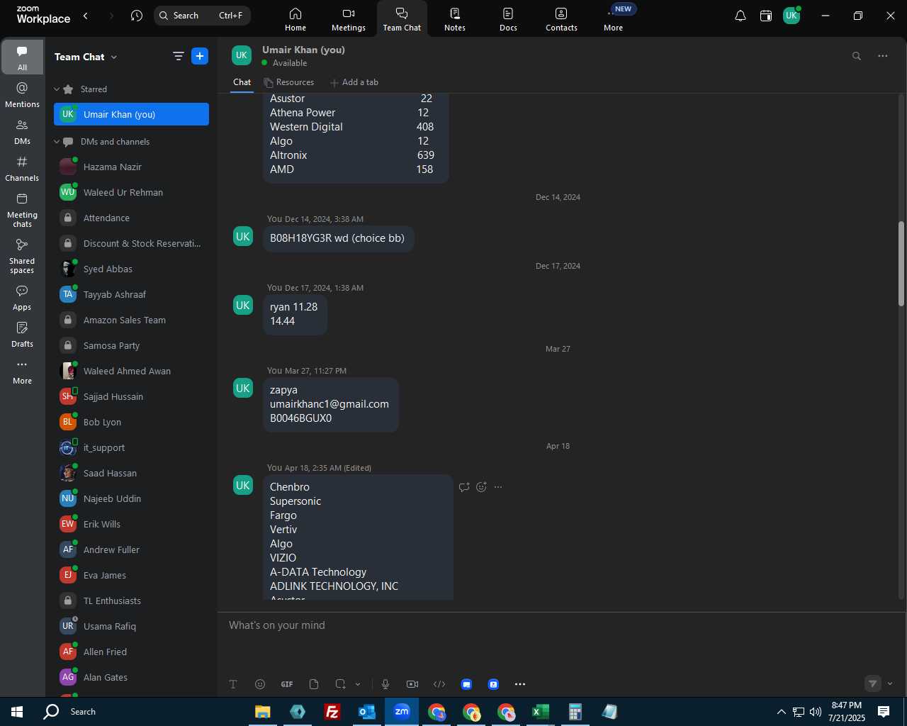Open FileZilla from the taskbar

(332, 712)
